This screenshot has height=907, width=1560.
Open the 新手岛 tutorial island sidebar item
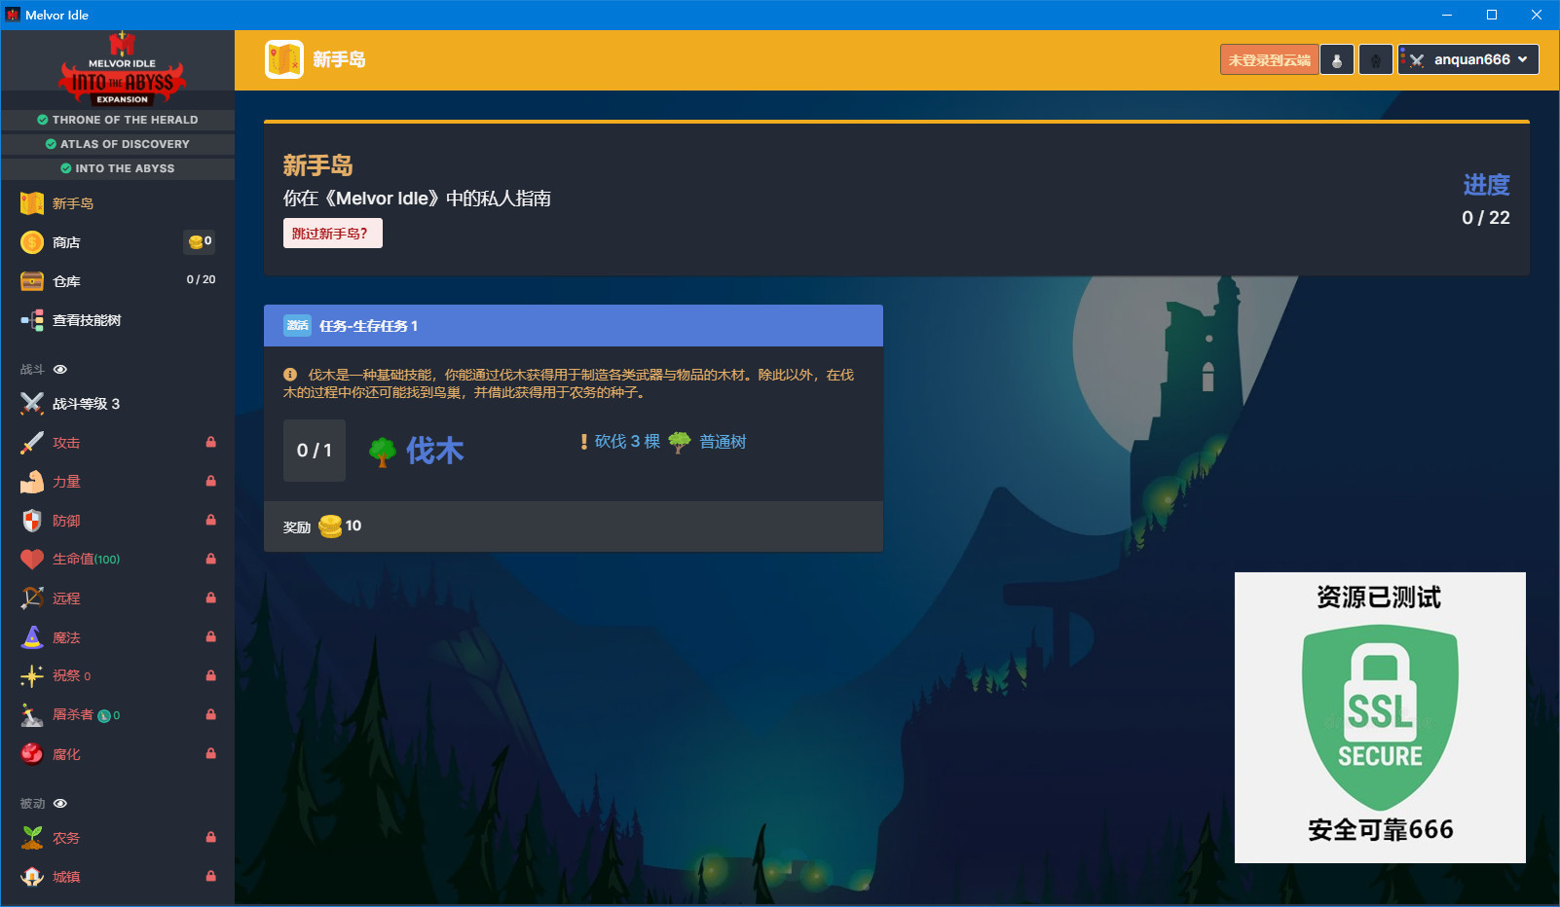pyautogui.click(x=117, y=203)
